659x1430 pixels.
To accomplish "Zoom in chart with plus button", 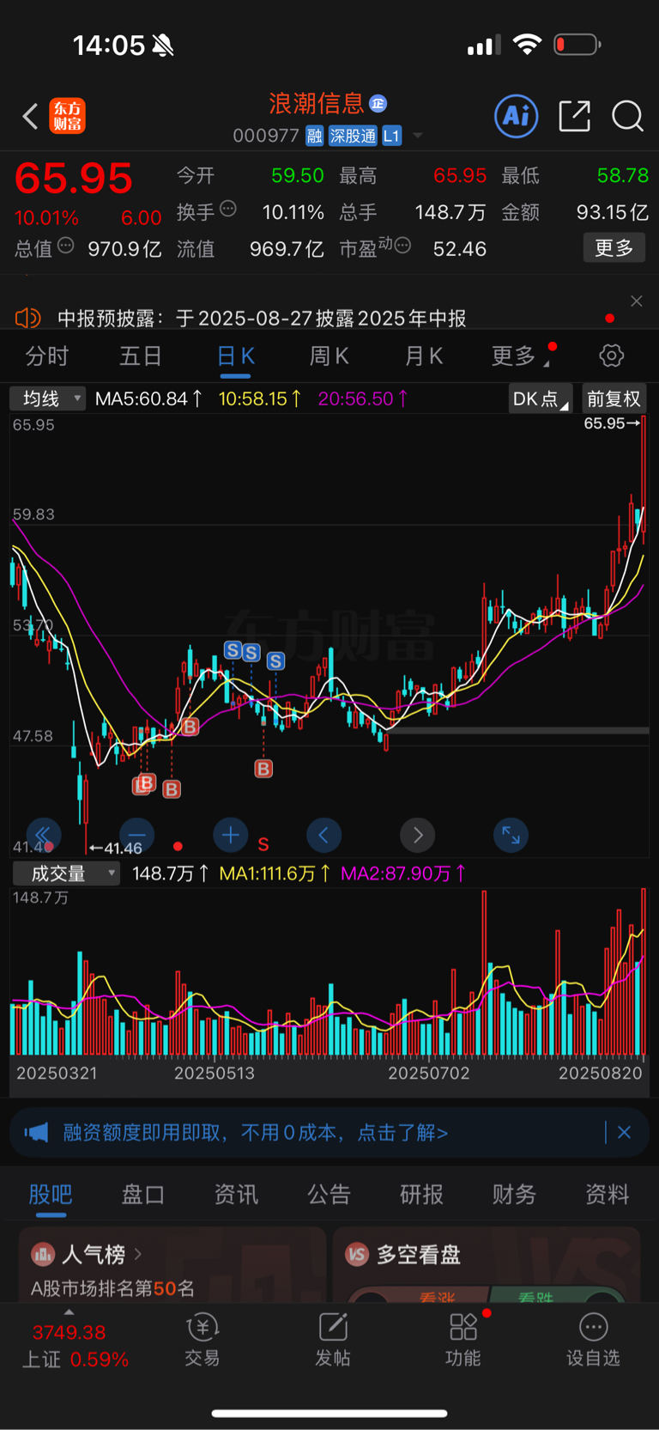I will click(x=230, y=835).
